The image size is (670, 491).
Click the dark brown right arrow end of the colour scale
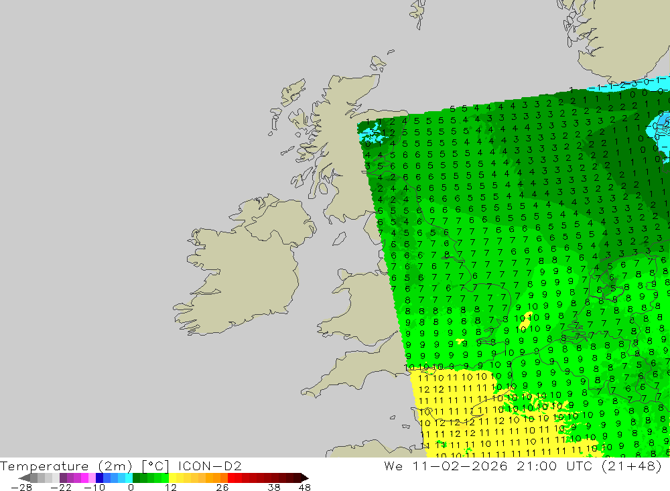point(305,478)
